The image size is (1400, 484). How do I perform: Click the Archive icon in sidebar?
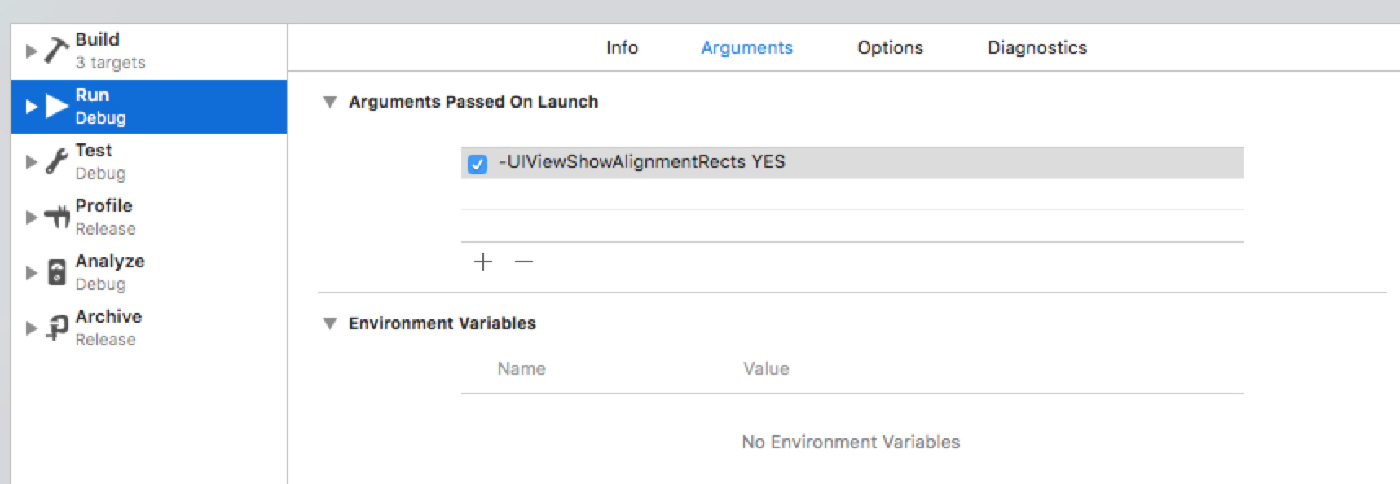56,328
